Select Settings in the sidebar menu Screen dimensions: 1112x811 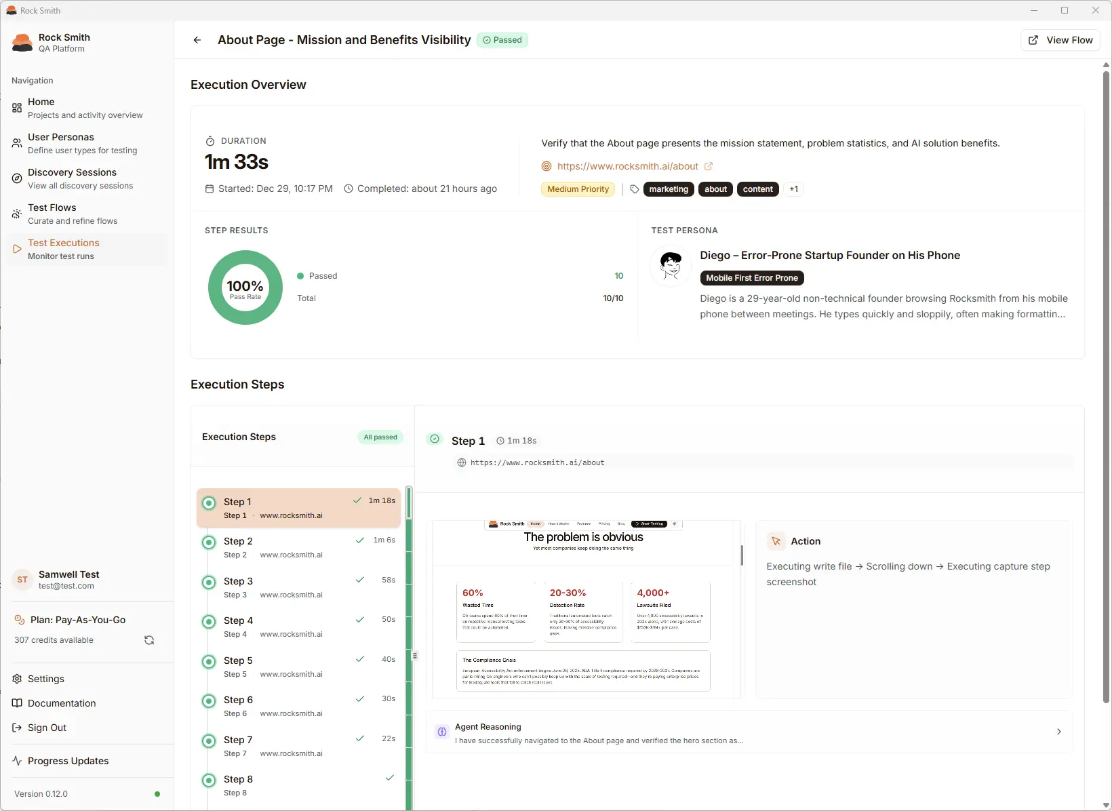pos(46,679)
